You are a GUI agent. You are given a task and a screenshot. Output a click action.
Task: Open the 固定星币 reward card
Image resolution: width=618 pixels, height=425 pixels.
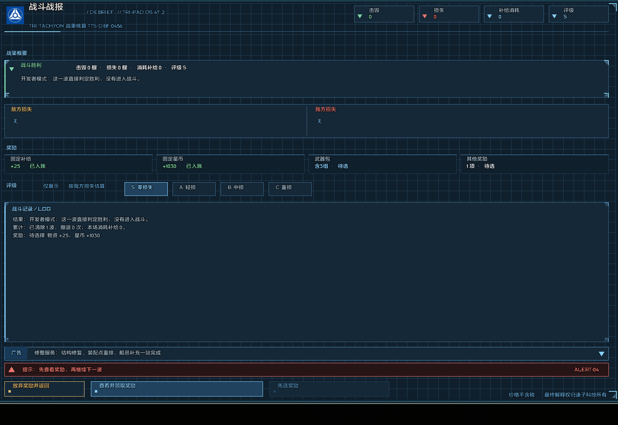click(x=230, y=164)
